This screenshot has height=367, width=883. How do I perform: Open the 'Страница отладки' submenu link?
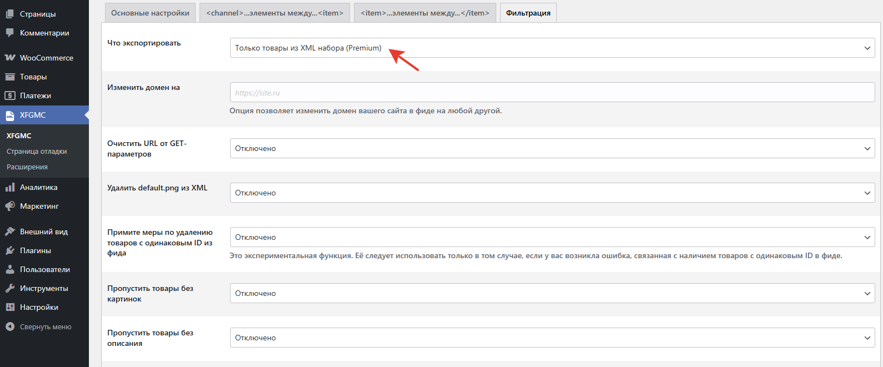tap(37, 151)
